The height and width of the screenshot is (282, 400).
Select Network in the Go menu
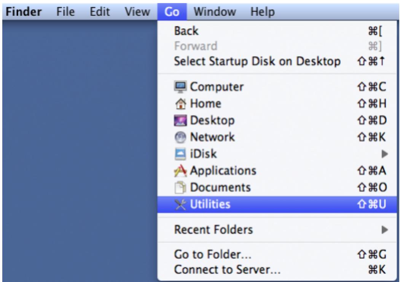click(x=277, y=137)
